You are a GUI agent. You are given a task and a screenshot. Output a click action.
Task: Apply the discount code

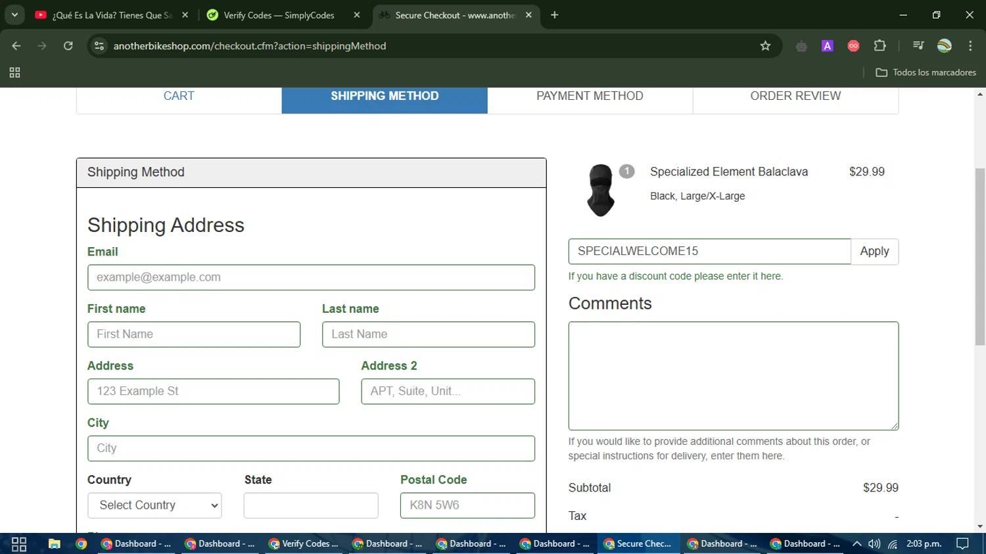[874, 252]
